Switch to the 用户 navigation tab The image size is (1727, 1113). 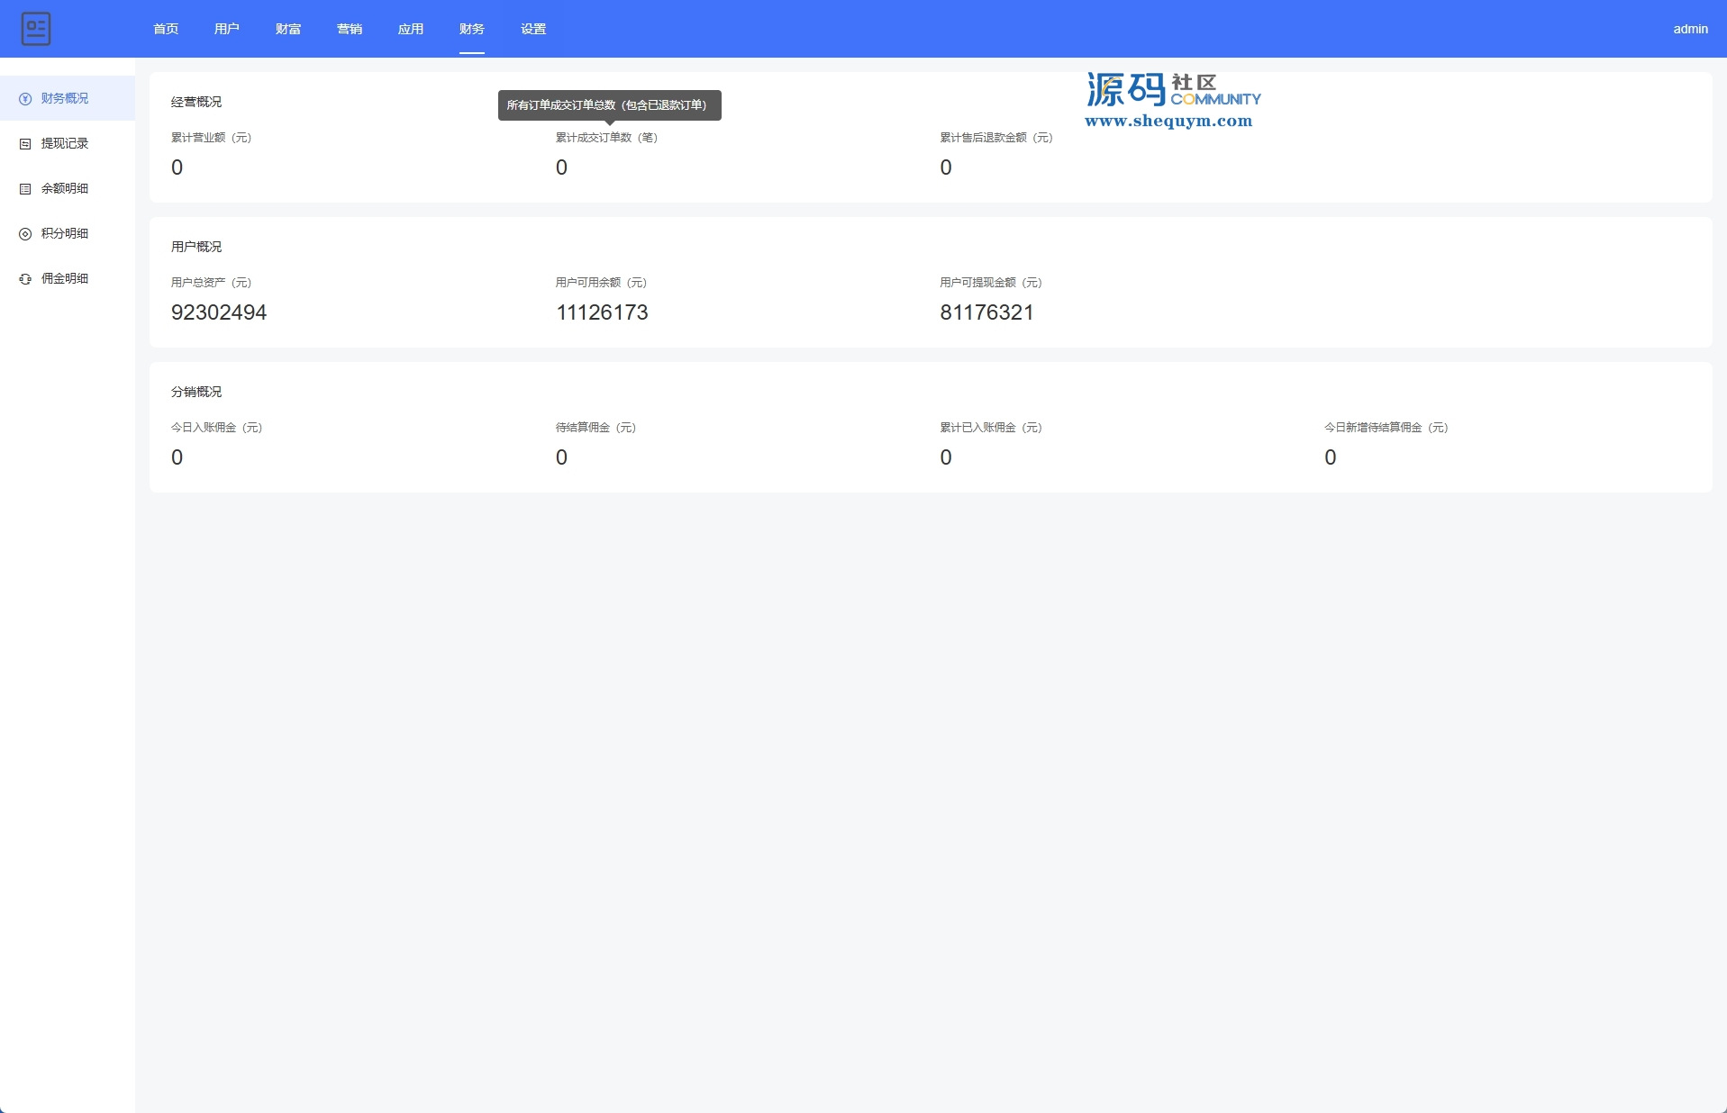(x=227, y=29)
